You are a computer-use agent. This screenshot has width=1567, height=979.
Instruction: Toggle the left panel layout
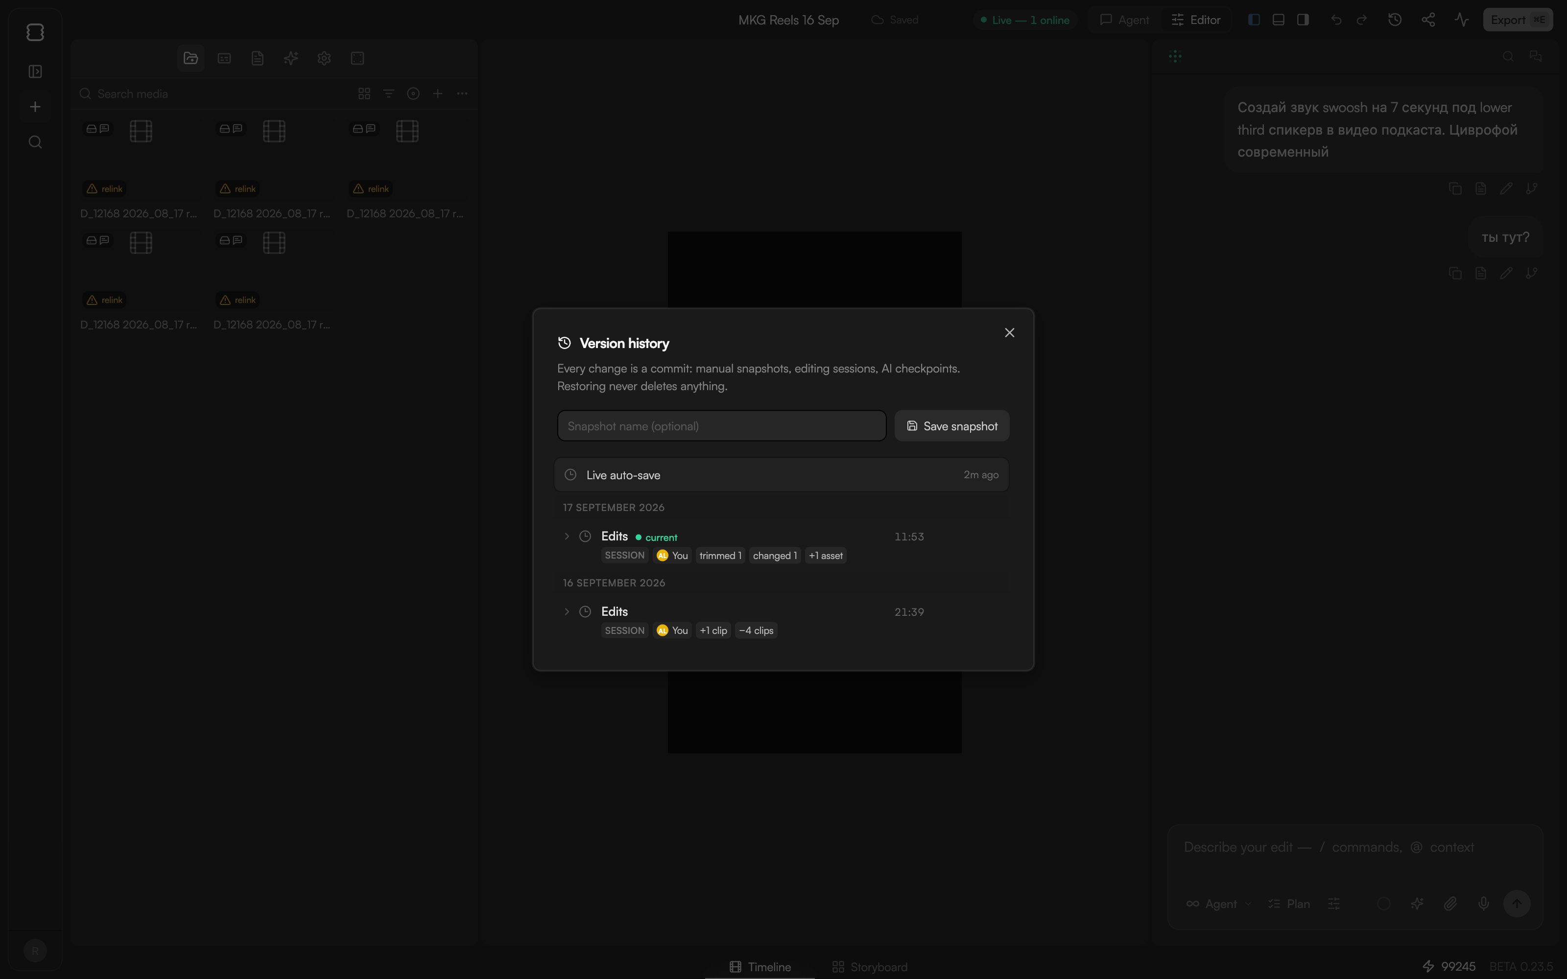point(1254,20)
